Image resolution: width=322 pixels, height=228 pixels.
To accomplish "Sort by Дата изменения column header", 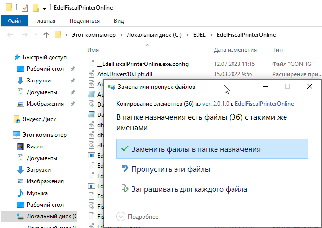I will pyautogui.click(x=235, y=50).
